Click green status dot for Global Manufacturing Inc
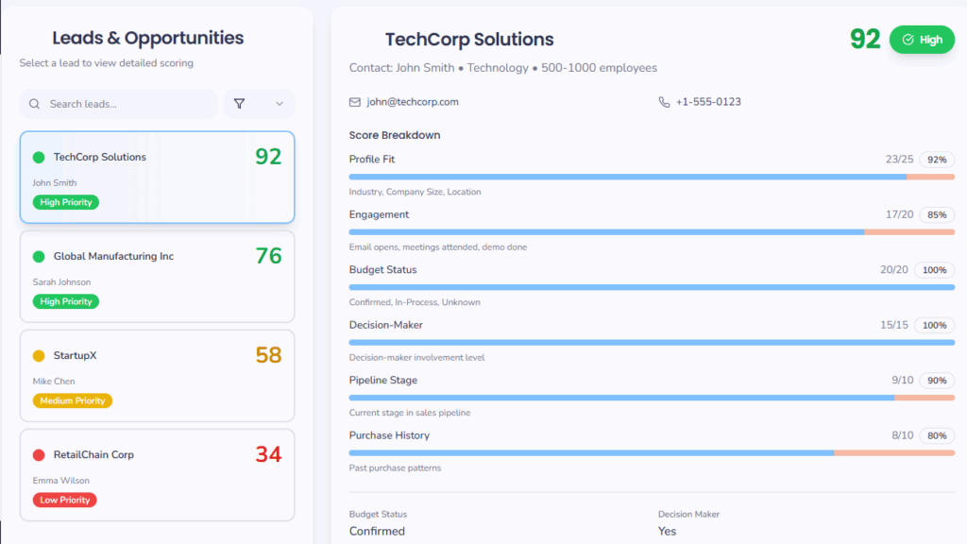This screenshot has width=967, height=544. pyautogui.click(x=39, y=257)
